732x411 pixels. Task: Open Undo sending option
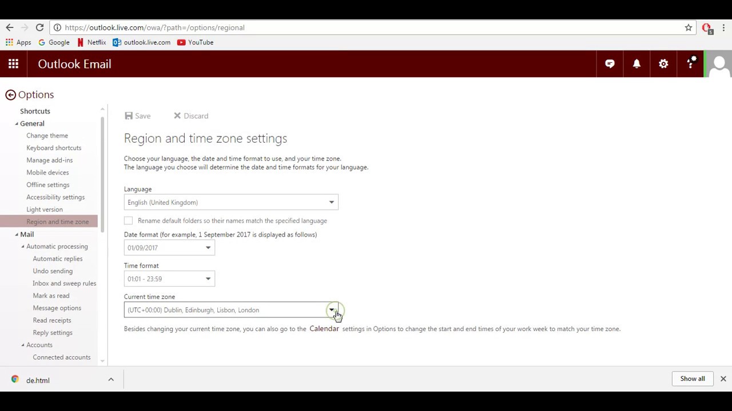pyautogui.click(x=53, y=271)
